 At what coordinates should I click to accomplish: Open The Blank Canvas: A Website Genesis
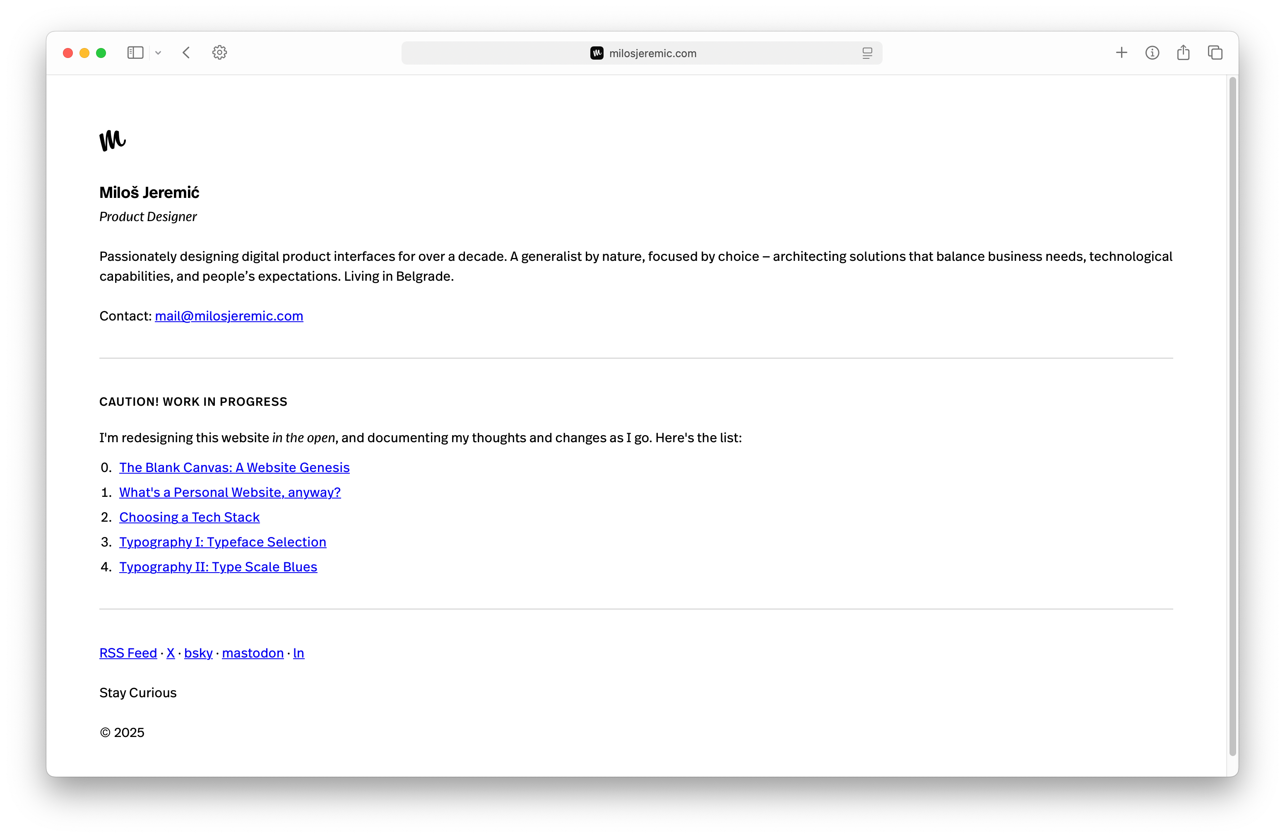pyautogui.click(x=234, y=467)
